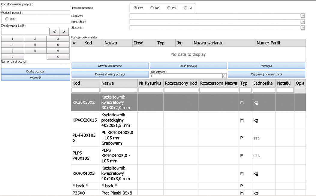Select the WZ document type radio button
This screenshot has width=316, height=196.
tap(169, 8)
